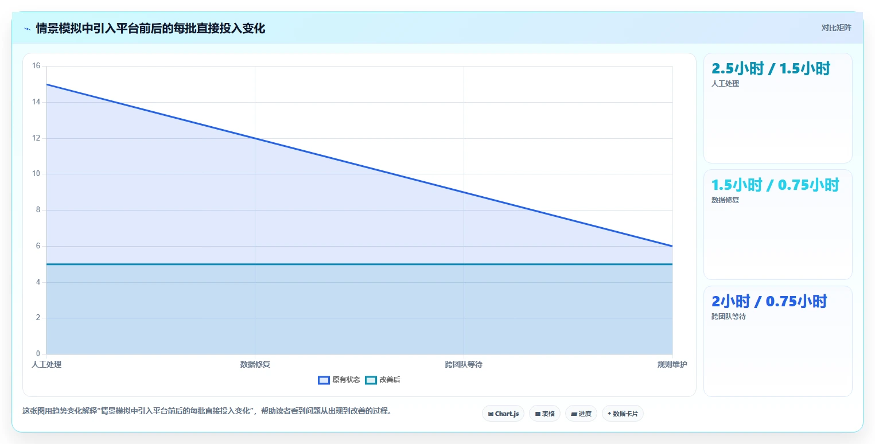Click the 人工处理 x-axis label

click(46, 364)
